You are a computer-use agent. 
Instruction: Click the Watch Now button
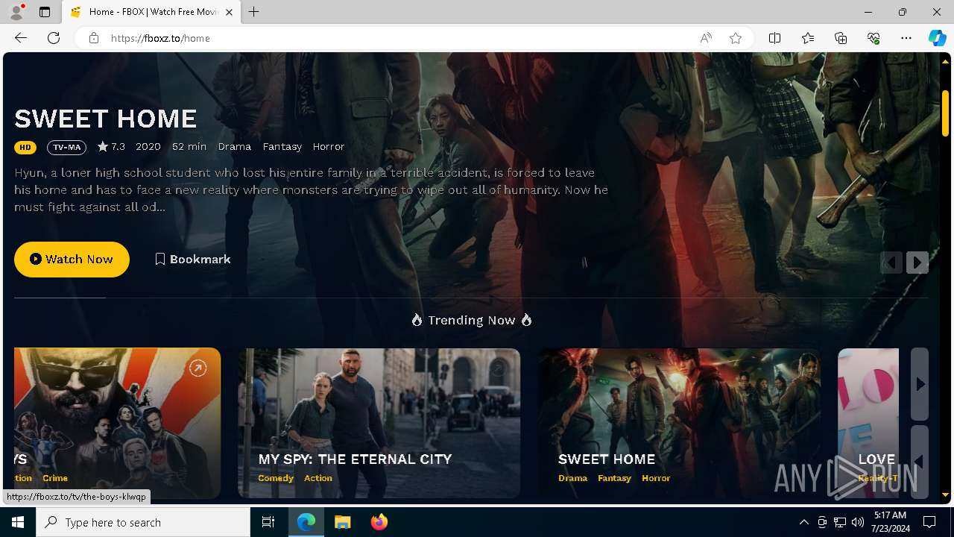click(72, 259)
